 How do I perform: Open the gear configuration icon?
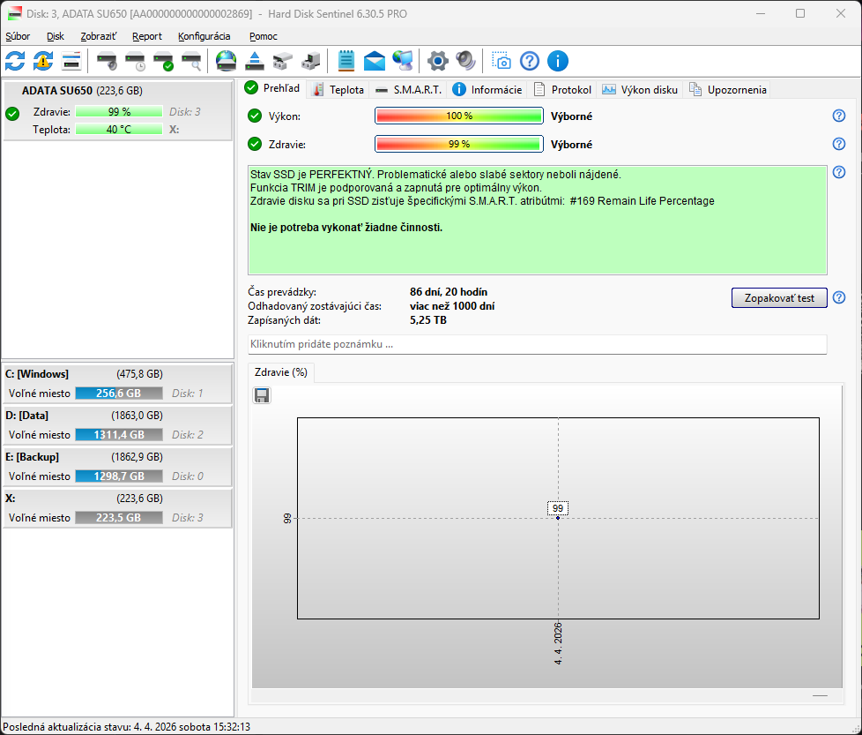coord(437,61)
